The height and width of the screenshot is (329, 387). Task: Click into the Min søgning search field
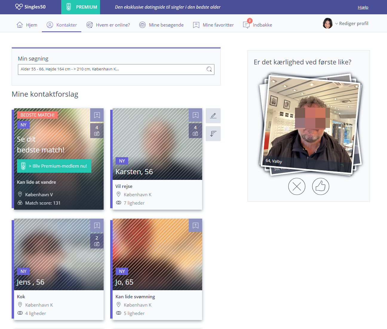(116, 69)
